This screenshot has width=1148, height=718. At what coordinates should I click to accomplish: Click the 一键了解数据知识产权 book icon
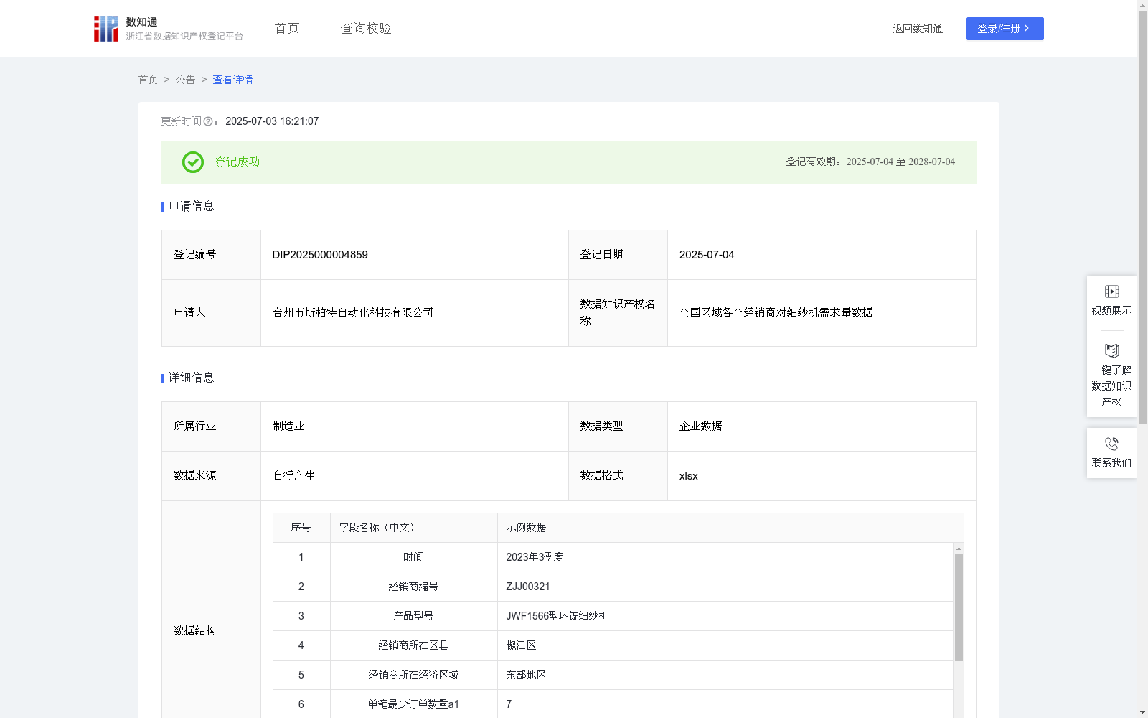pos(1111,351)
